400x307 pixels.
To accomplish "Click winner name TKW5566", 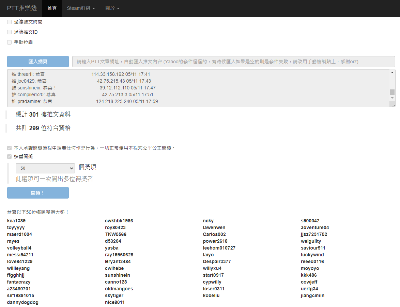I will (x=116, y=235).
